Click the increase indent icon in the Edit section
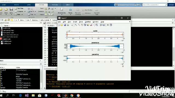This screenshot has height=98, width=175. click(49, 14)
